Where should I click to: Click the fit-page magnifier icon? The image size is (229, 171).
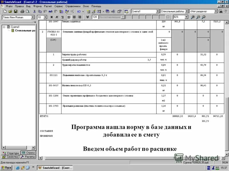(x=204, y=17)
